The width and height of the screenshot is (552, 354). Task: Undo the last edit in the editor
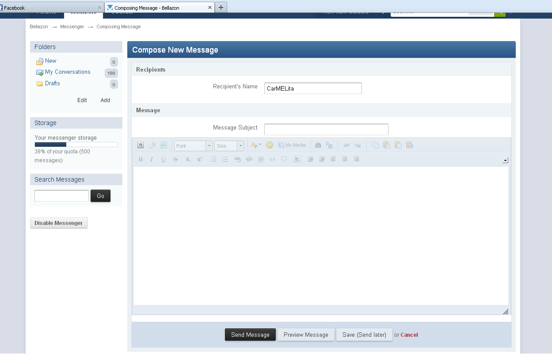point(346,145)
